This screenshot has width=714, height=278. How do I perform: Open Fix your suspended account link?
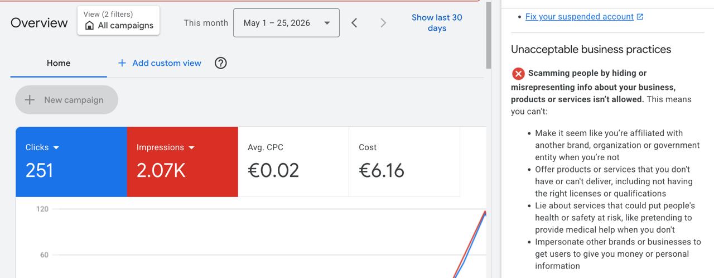coord(580,17)
